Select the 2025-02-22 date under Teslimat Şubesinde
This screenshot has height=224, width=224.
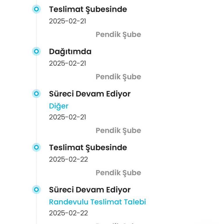68,159
